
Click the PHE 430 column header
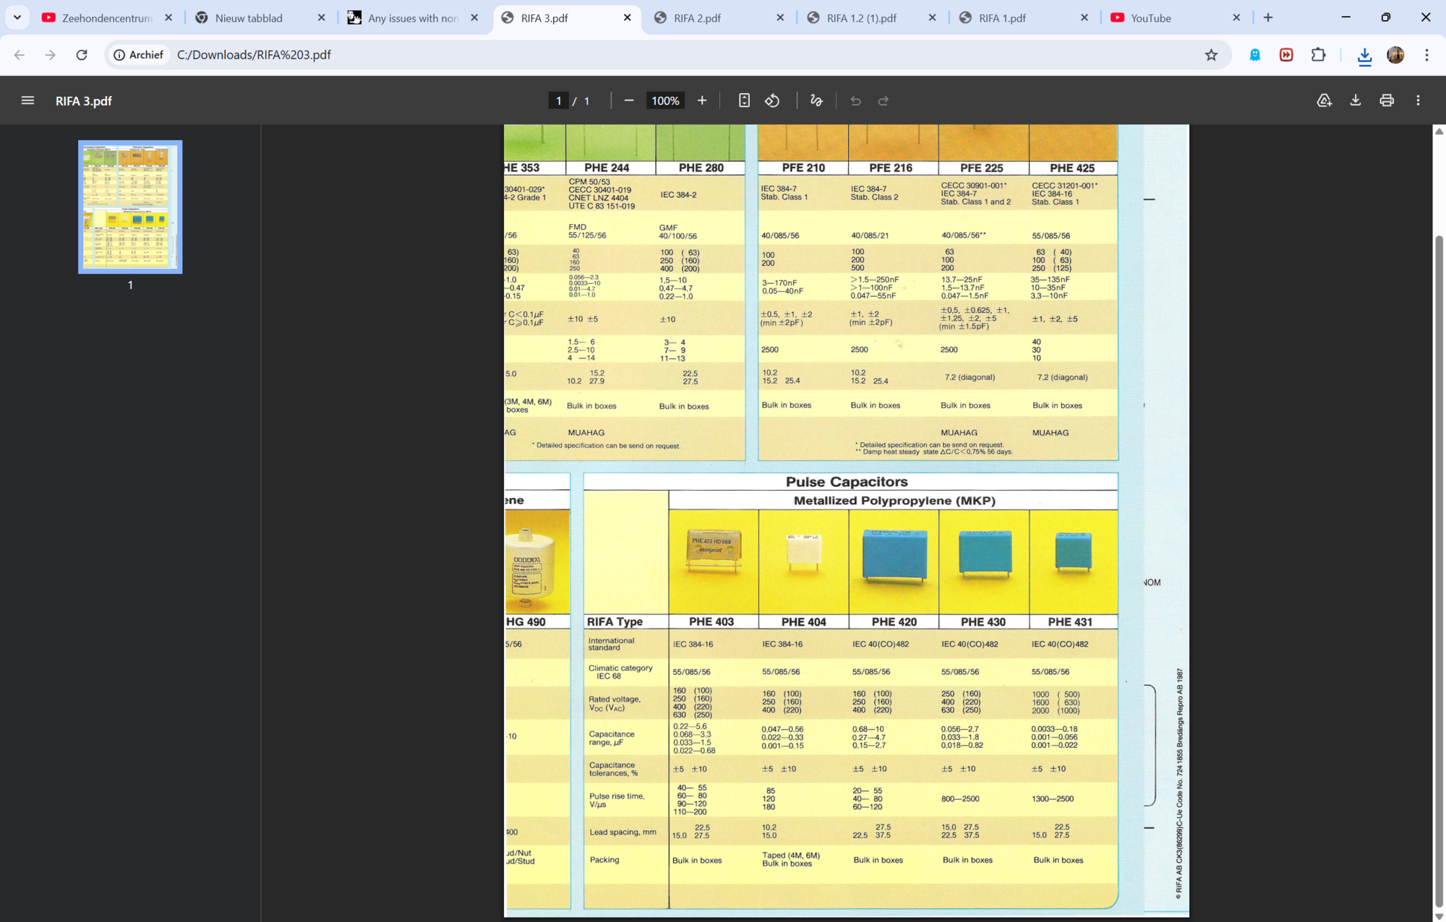983,622
